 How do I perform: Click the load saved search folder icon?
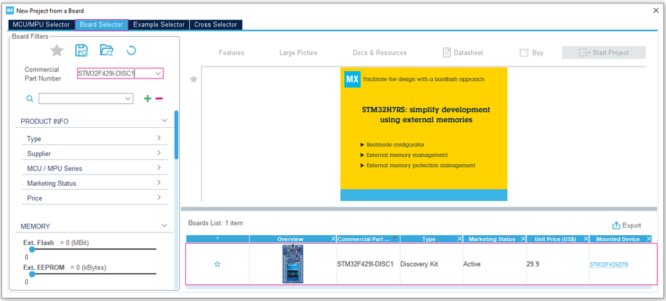pyautogui.click(x=107, y=51)
